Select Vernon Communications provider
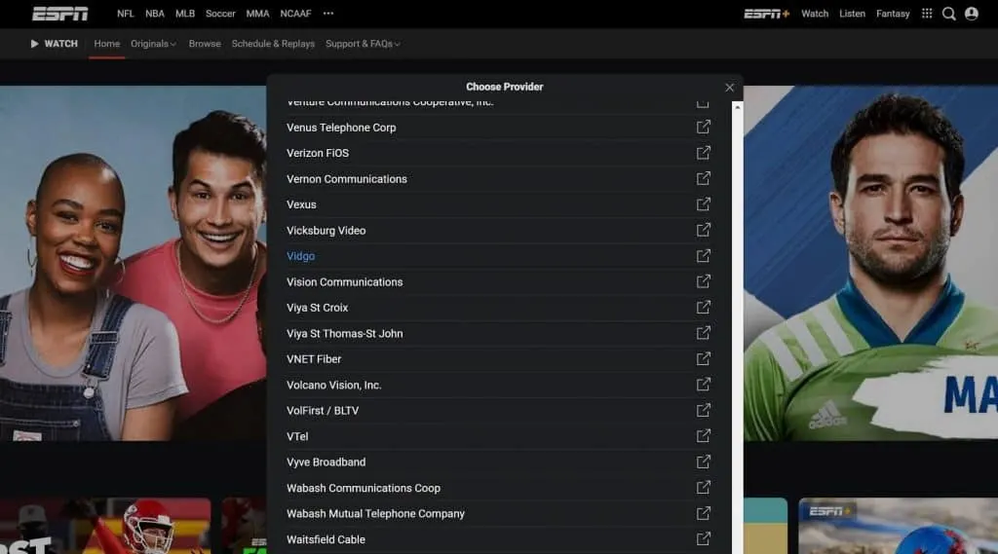This screenshot has width=998, height=554. 347,179
